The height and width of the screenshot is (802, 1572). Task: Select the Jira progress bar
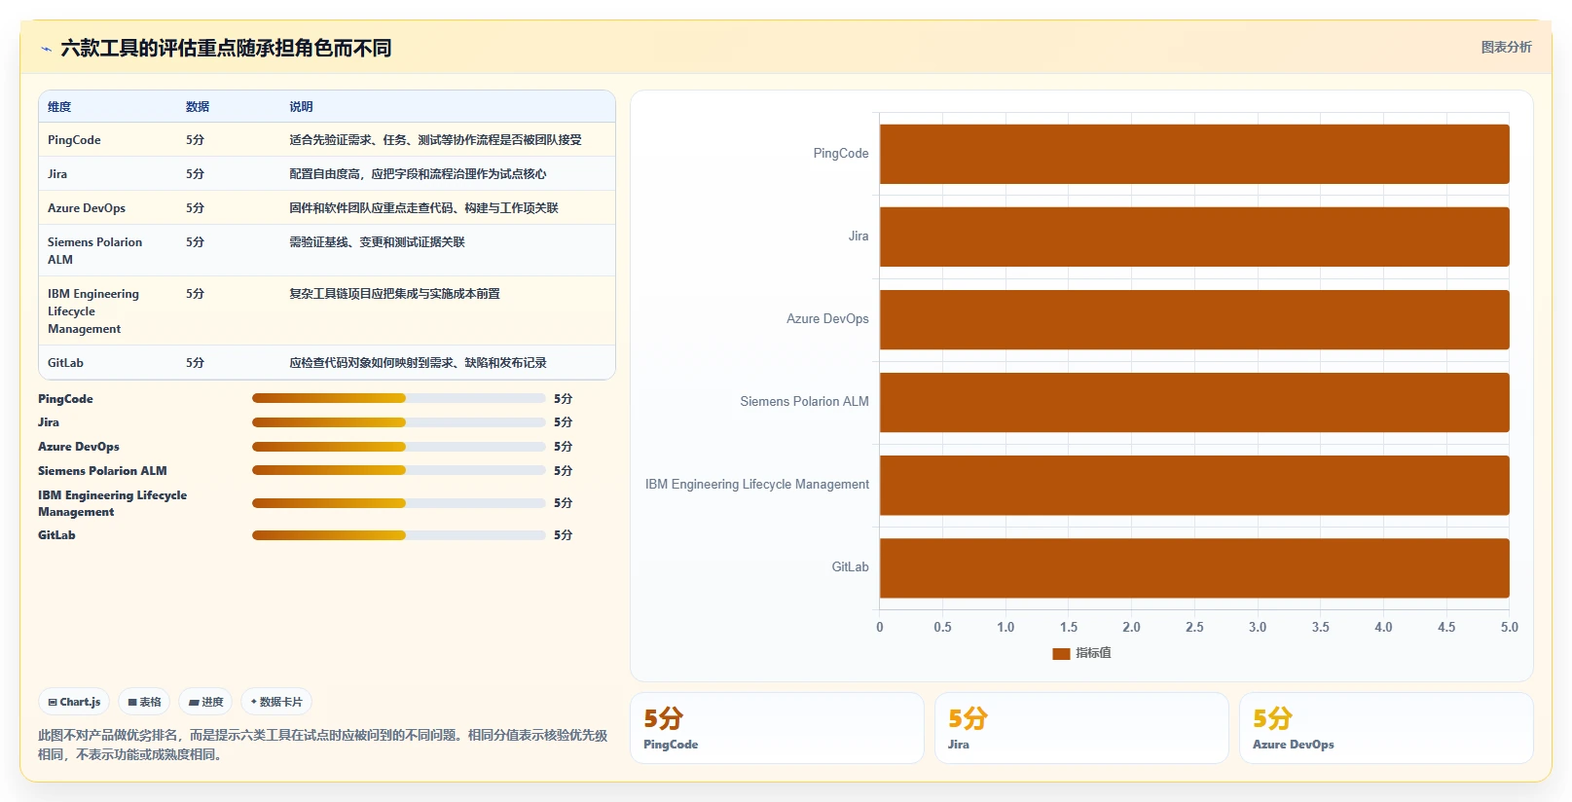tap(399, 422)
